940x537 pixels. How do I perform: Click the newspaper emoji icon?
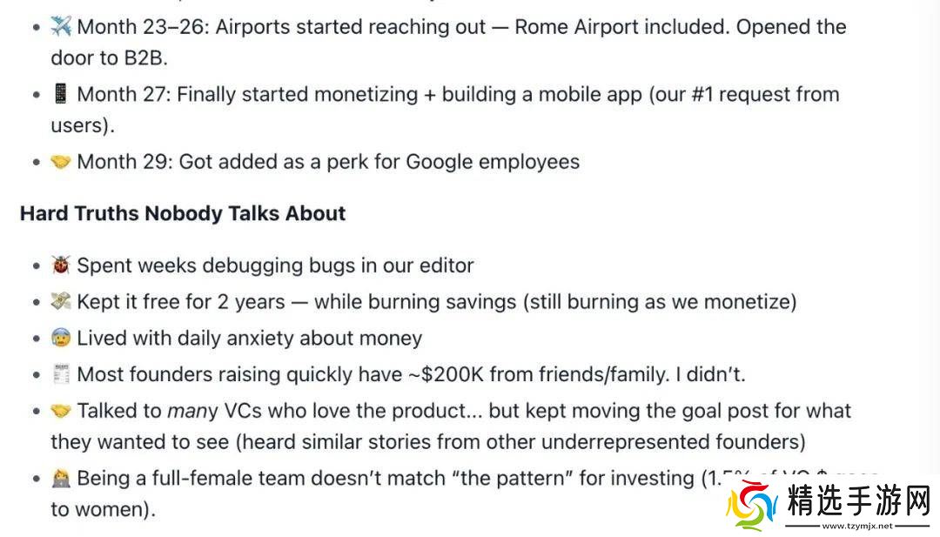(x=60, y=374)
